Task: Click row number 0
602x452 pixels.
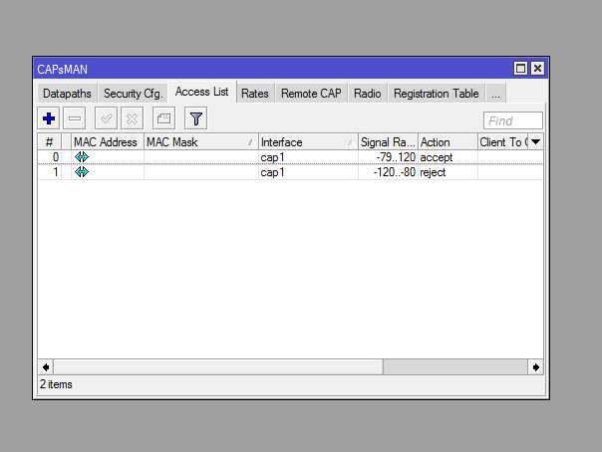Action: click(x=56, y=157)
